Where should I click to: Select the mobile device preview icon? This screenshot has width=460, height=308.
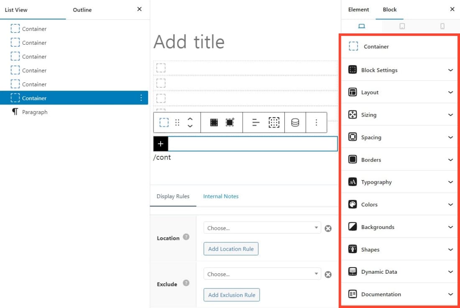(442, 26)
